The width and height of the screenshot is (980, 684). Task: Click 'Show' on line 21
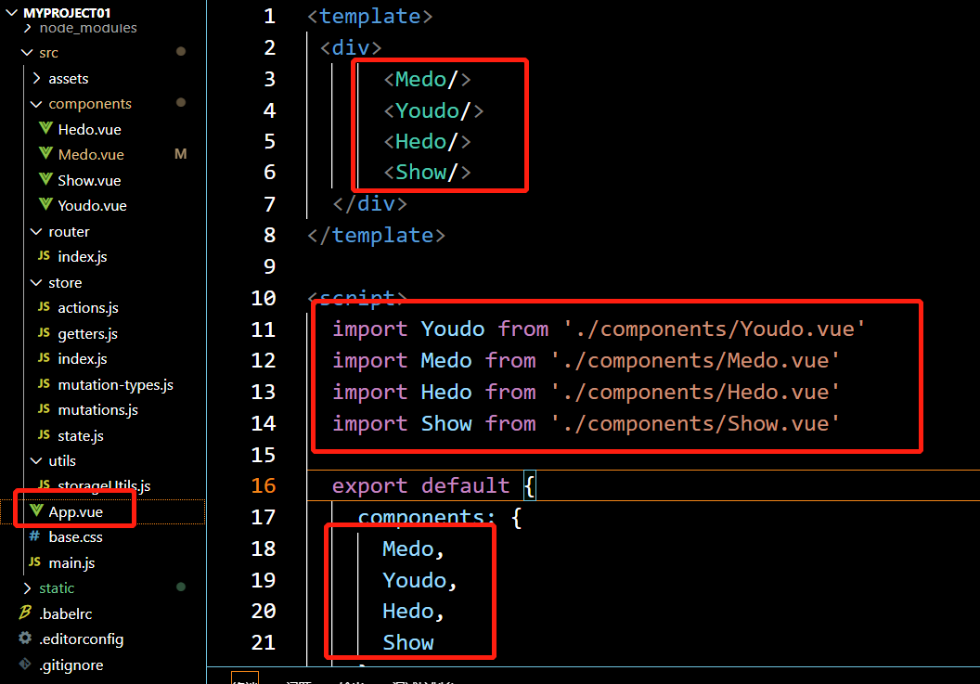(x=408, y=643)
